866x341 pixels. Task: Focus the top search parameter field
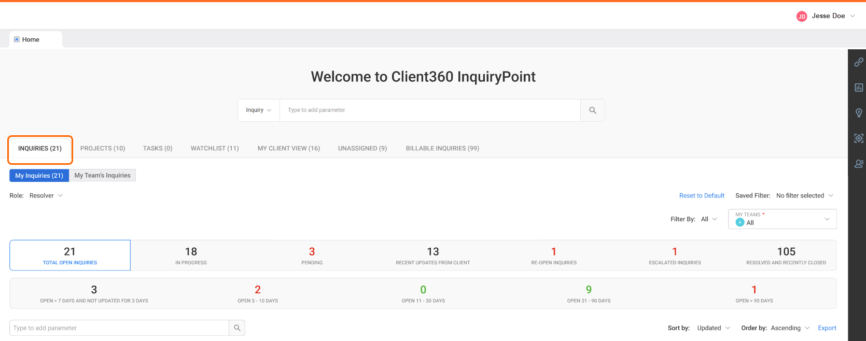tap(430, 110)
